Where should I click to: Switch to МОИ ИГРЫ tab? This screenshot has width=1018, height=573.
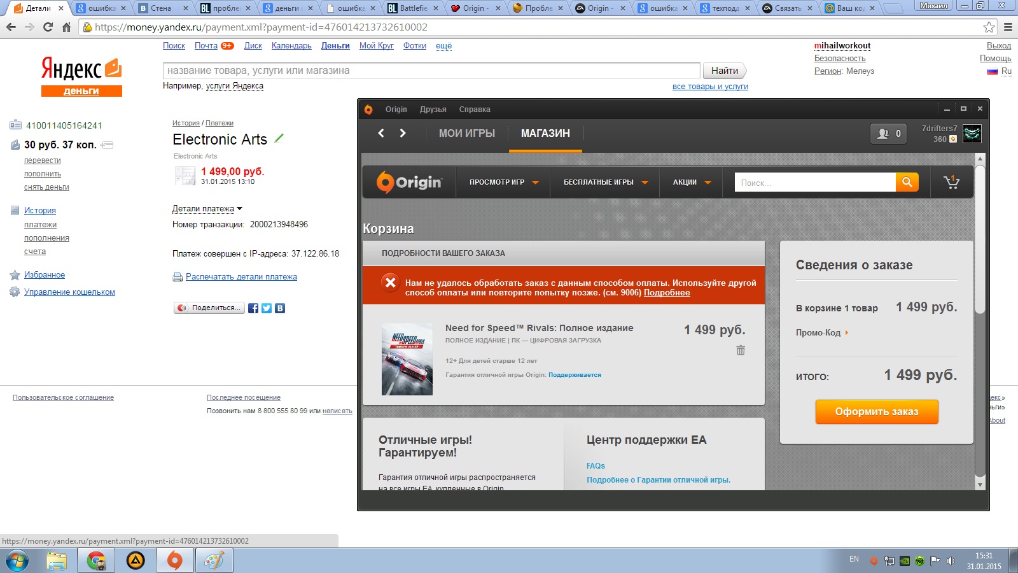(x=467, y=133)
